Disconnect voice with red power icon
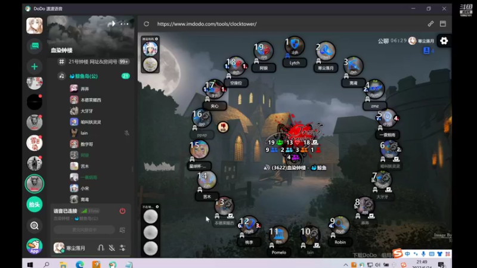This screenshot has width=477, height=268. point(123,211)
